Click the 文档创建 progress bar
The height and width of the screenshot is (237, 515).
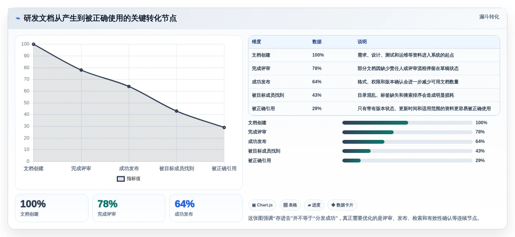pos(407,123)
